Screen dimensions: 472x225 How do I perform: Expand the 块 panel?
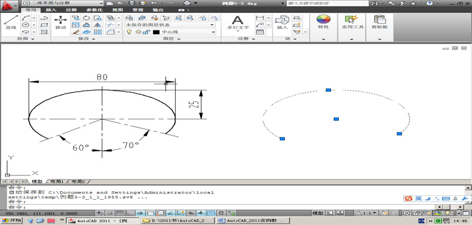[291, 39]
